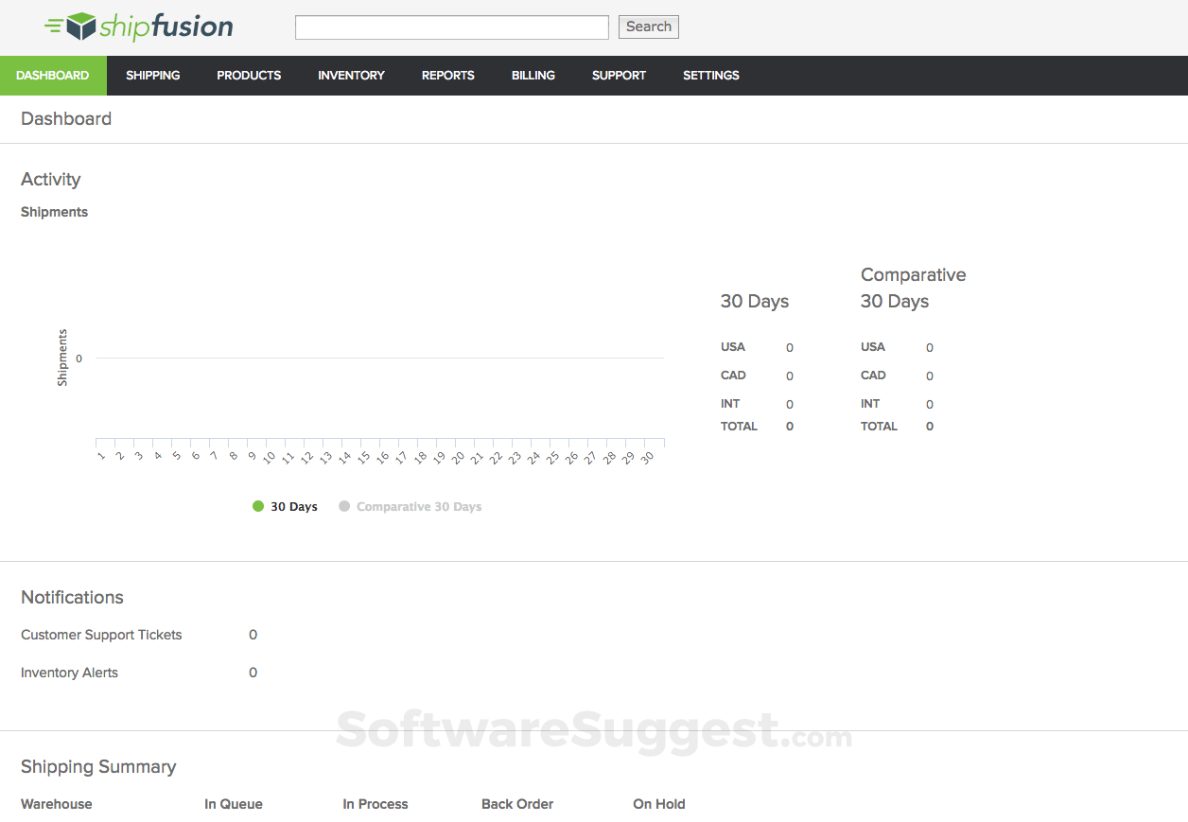The height and width of the screenshot is (822, 1188).
Task: View the Inventory Alerts notification
Action: 69,673
